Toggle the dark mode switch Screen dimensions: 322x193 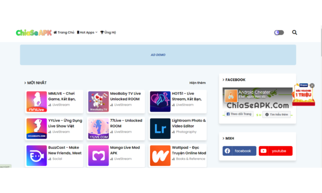click(279, 33)
